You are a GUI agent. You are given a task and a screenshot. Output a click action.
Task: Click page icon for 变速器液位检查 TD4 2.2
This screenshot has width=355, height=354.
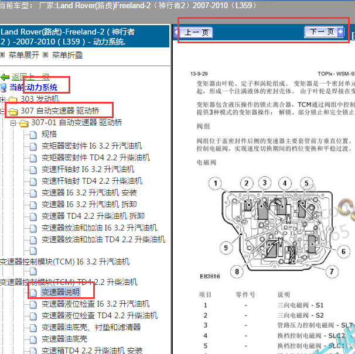33,317
